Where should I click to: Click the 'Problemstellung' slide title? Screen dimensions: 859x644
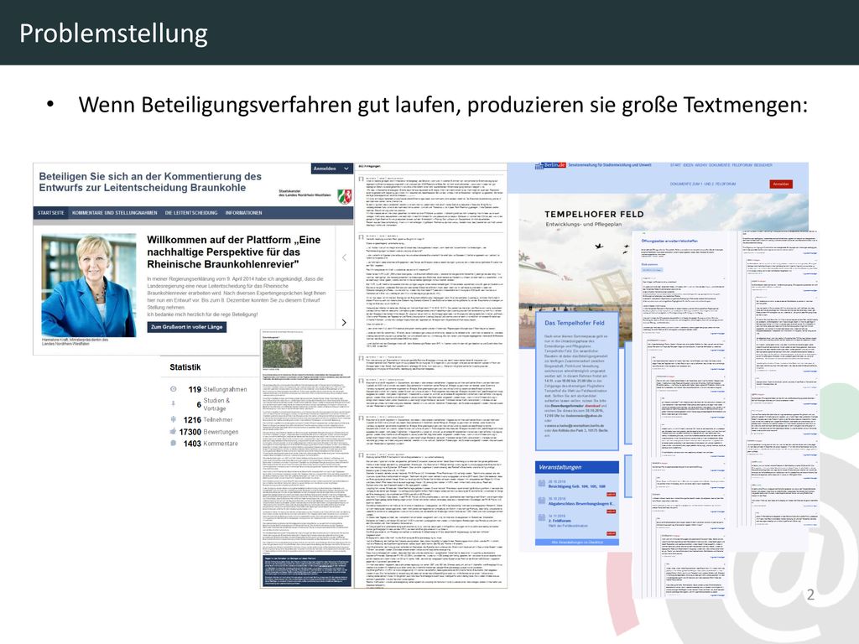pos(113,34)
